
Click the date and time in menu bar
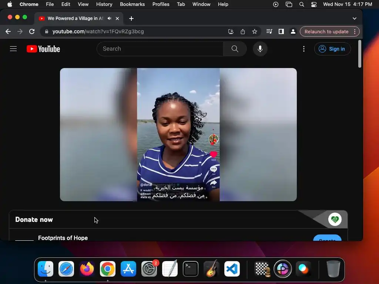347,4
